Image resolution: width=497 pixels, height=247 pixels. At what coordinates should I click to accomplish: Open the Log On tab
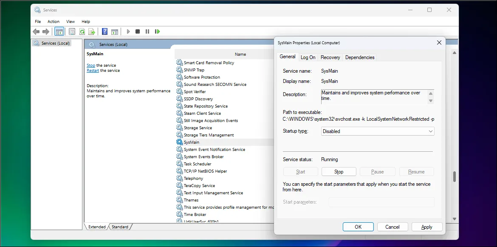(308, 57)
